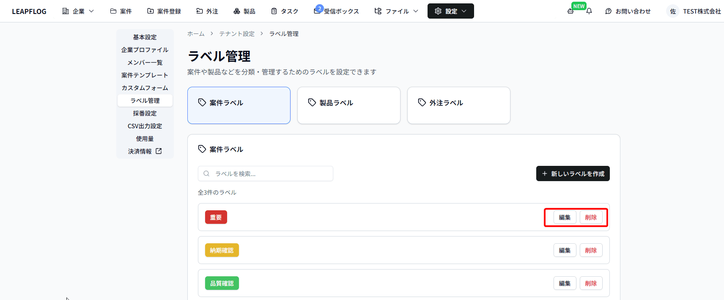Click 新しいラベルを作成 button
This screenshot has height=300, width=724.
coord(573,173)
